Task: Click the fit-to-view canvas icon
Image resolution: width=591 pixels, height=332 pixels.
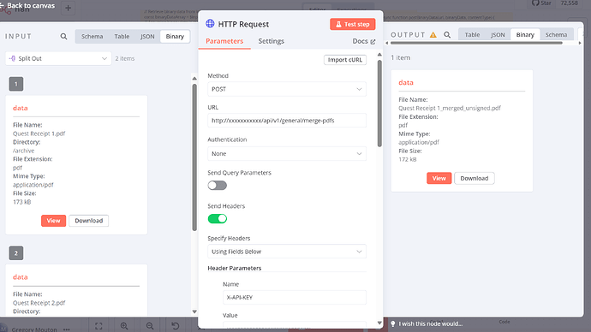Action: pos(98,326)
